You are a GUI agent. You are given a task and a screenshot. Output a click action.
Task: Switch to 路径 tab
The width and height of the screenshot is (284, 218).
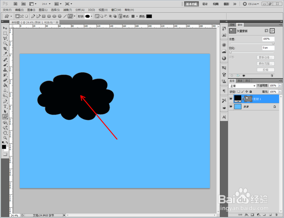[x=248, y=81]
